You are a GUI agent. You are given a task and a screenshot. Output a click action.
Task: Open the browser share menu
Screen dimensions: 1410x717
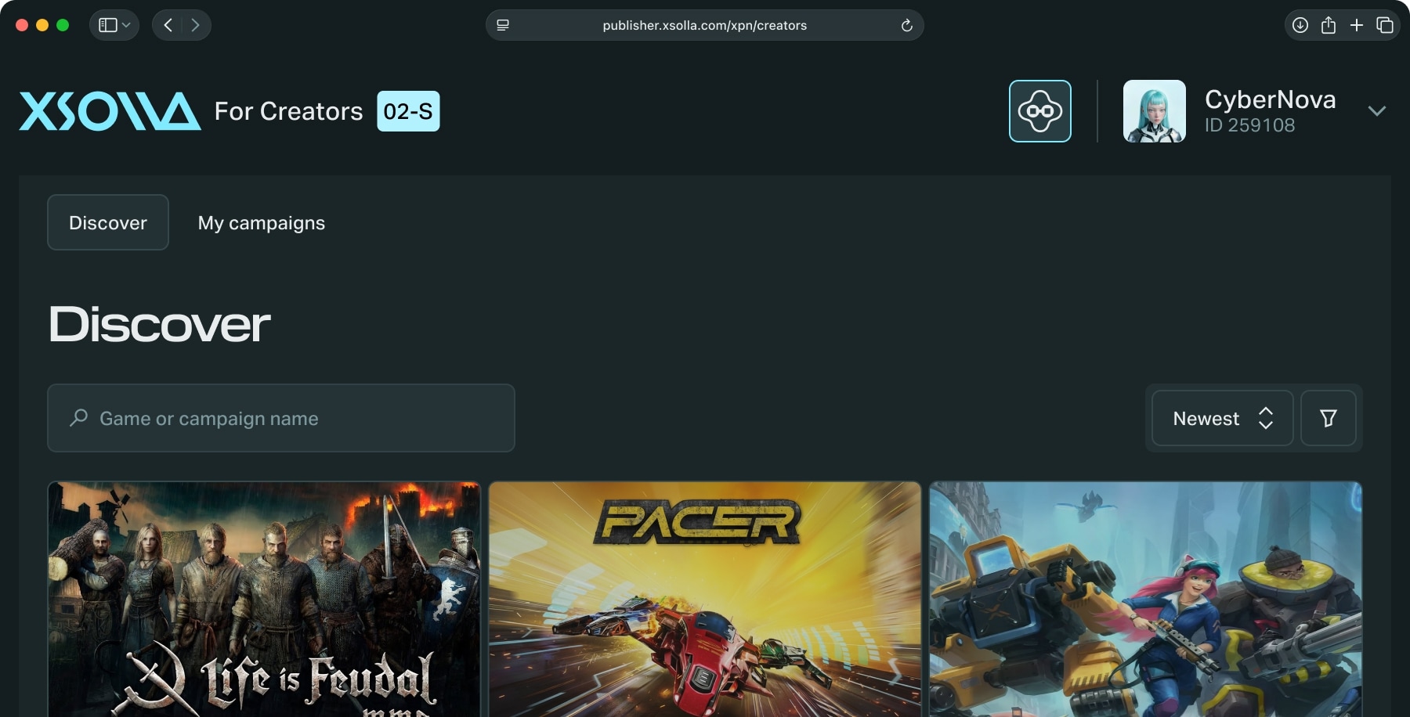[x=1329, y=25]
